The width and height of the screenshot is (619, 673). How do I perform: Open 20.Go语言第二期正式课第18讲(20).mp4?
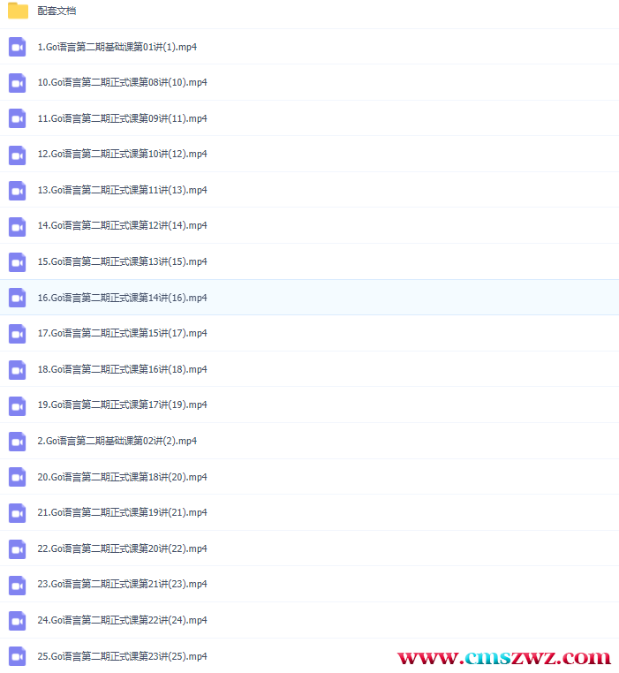[122, 477]
